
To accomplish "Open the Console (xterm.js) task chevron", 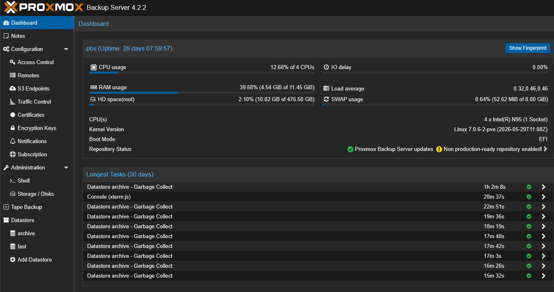I will point(543,197).
